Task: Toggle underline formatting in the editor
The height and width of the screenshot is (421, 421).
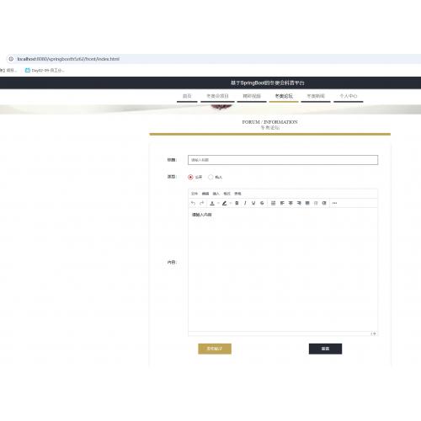Action: 253,203
